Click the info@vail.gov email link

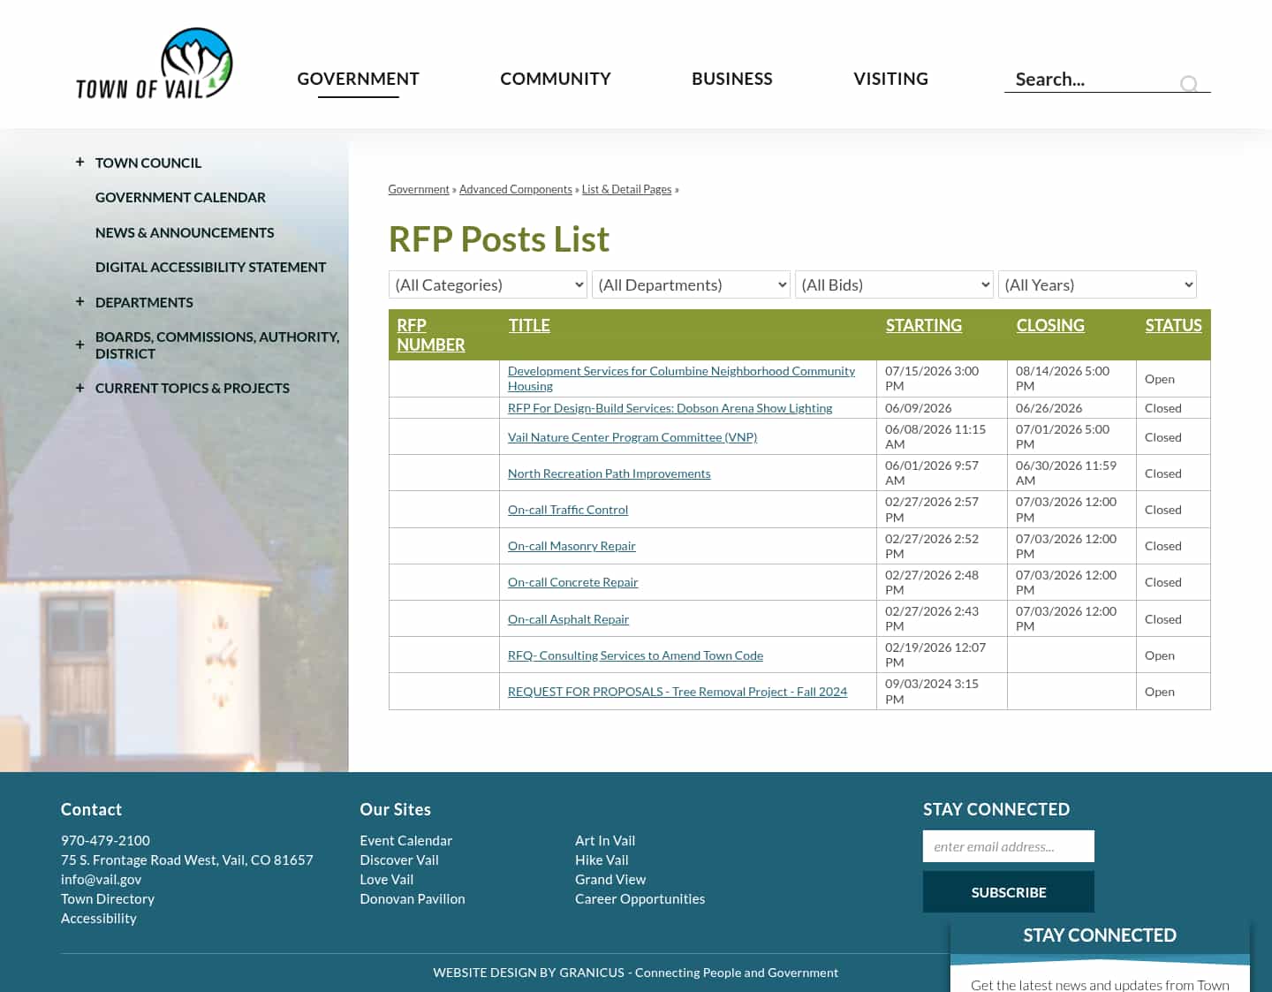101,879
